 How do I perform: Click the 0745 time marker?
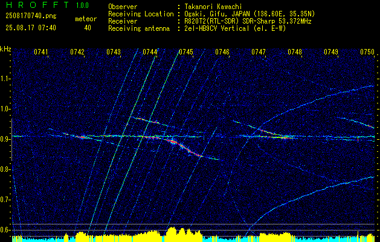click(186, 52)
